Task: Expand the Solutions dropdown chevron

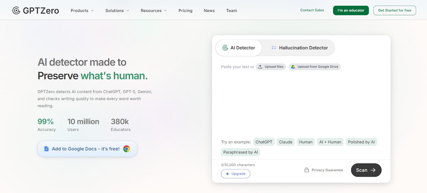Action: click(x=128, y=11)
